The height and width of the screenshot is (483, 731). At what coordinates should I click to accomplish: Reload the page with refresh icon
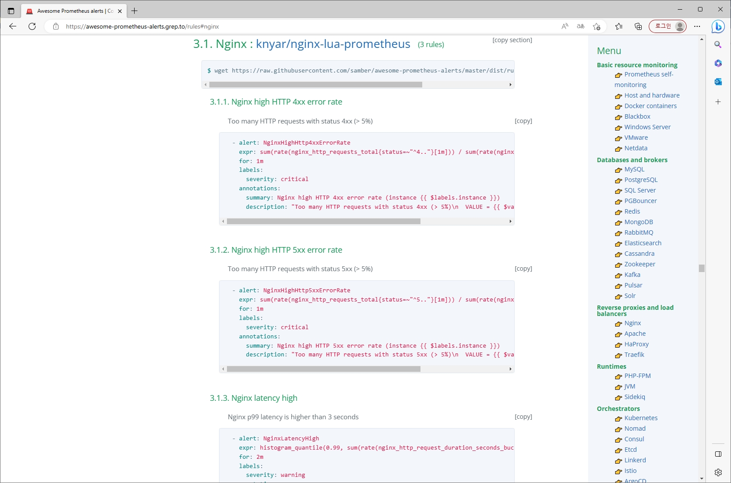[32, 26]
